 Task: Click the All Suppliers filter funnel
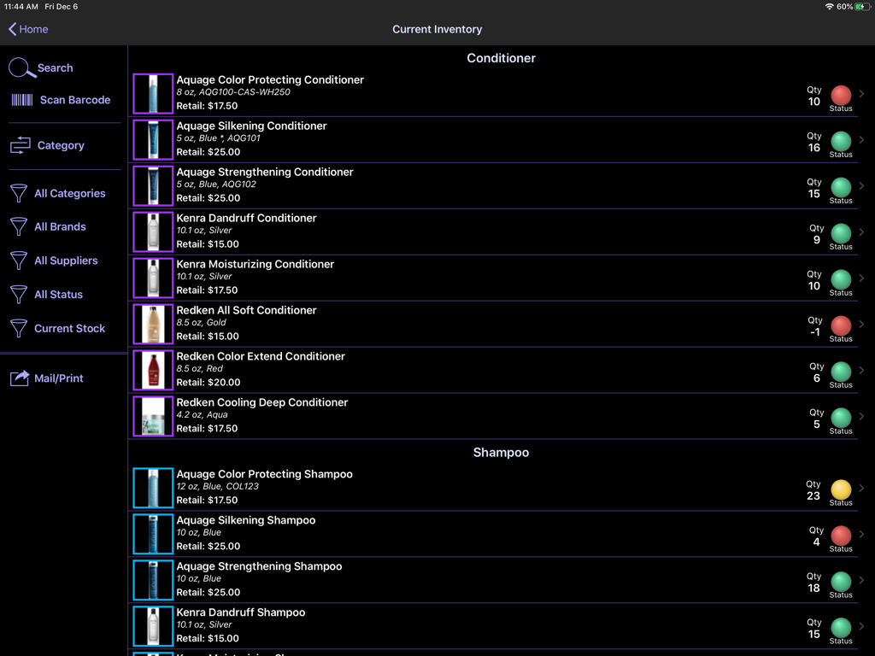[19, 261]
